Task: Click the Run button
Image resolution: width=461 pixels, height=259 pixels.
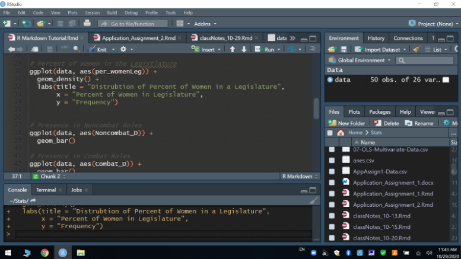Action: tap(265, 49)
